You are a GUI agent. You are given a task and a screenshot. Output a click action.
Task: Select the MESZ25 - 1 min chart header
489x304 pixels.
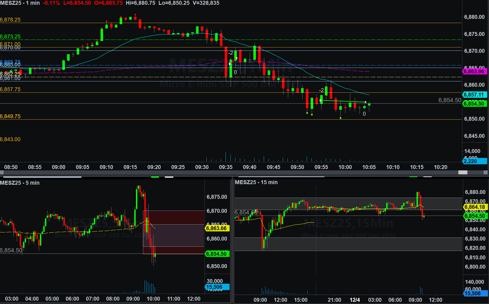click(20, 3)
